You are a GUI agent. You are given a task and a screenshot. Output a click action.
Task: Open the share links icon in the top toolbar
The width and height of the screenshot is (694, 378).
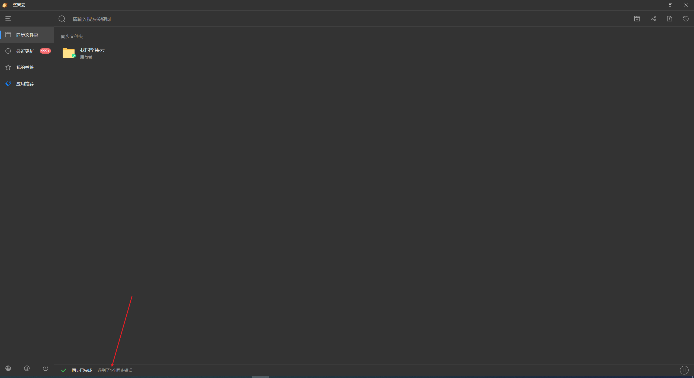653,19
